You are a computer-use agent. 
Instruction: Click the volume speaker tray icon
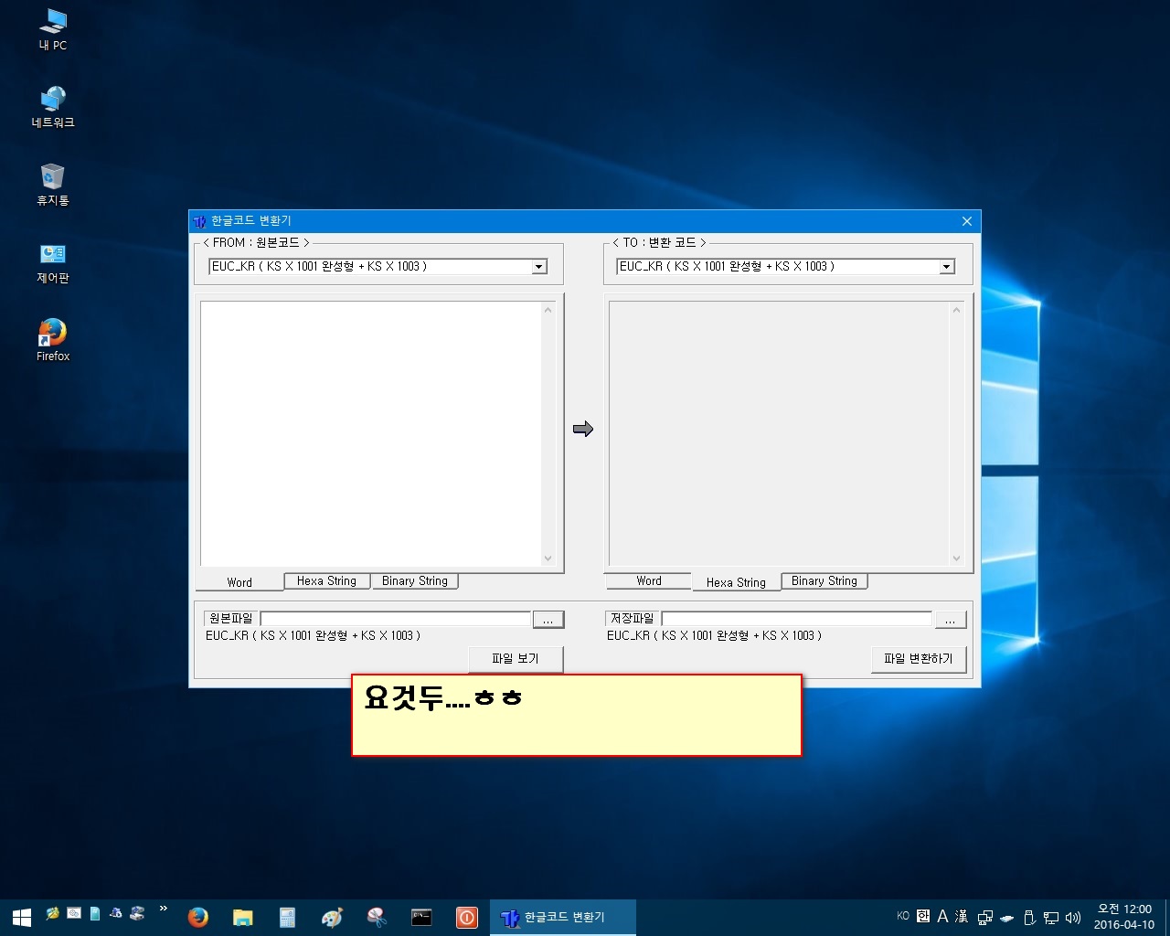tap(1073, 917)
